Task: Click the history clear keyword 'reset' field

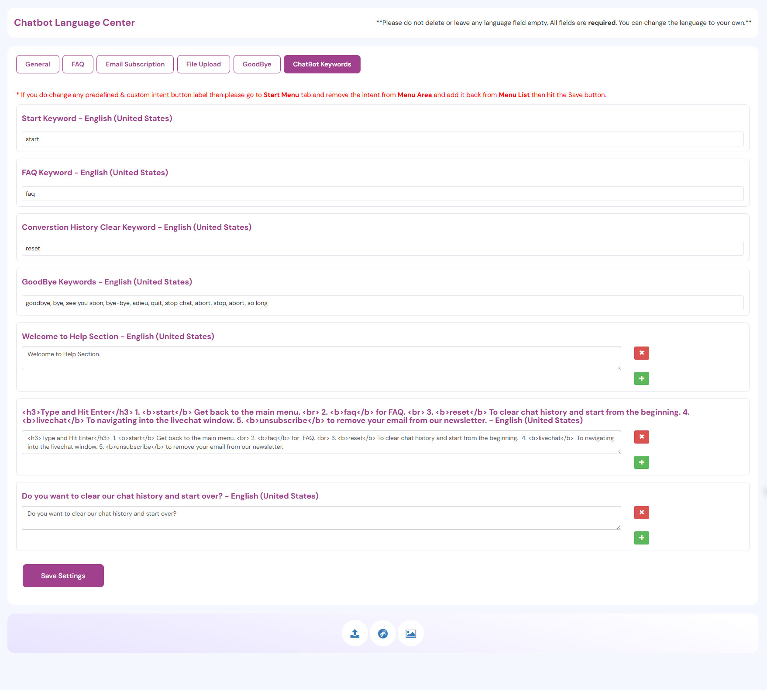Action: tap(382, 249)
